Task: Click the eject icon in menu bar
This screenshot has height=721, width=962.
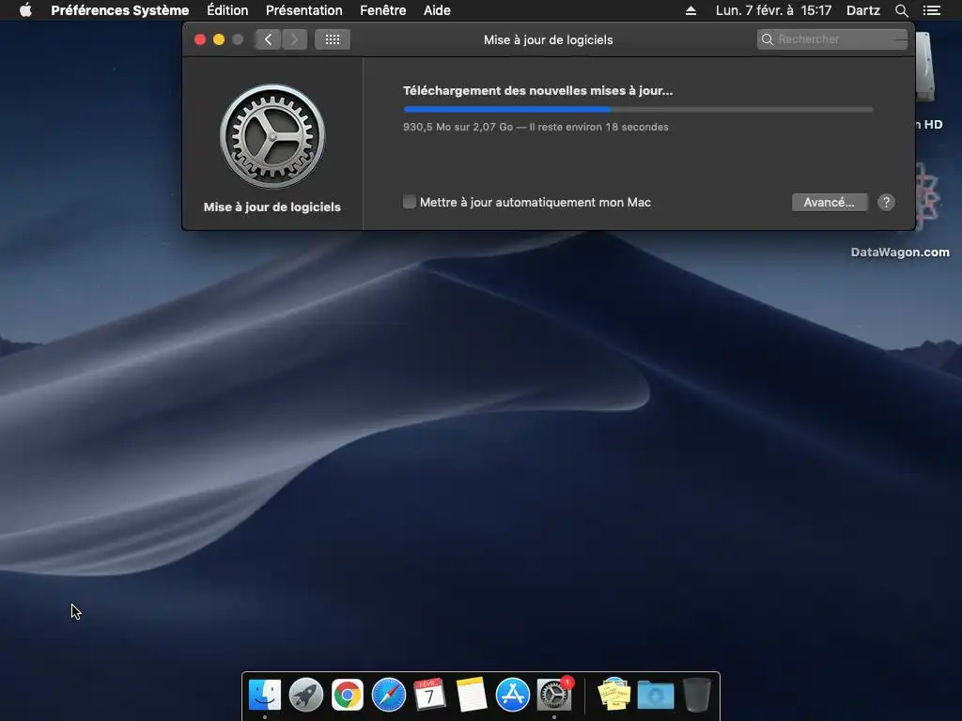Action: pyautogui.click(x=690, y=10)
